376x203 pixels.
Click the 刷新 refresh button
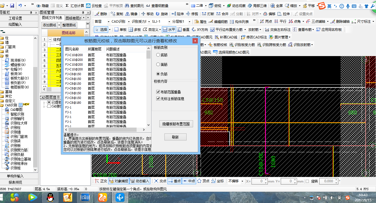point(175,137)
